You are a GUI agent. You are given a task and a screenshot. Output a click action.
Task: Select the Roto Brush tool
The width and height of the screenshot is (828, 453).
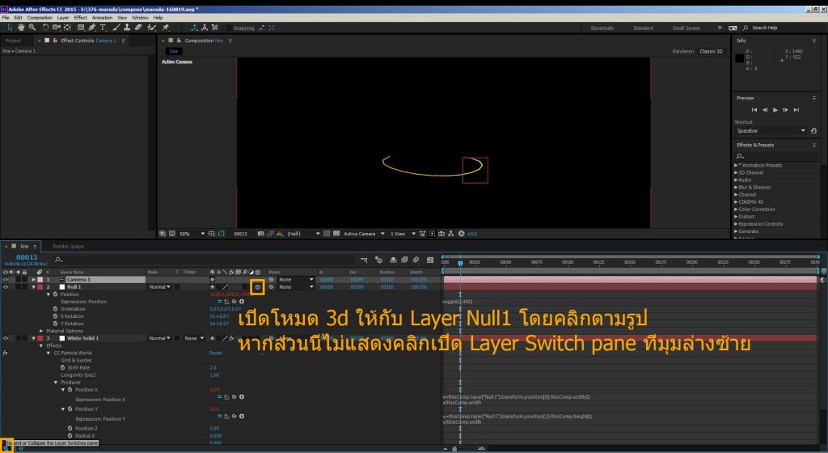tap(151, 28)
